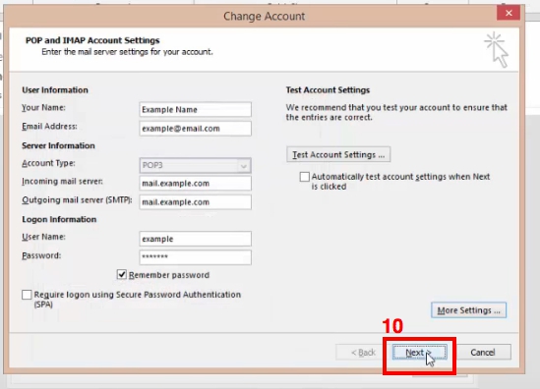The width and height of the screenshot is (540, 389).
Task: Click the Next button
Action: tap(419, 353)
